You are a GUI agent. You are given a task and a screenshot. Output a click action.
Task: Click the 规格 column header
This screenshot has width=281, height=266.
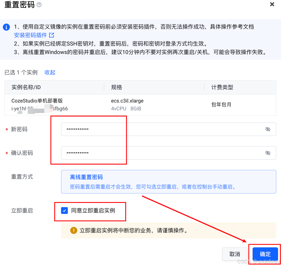(x=117, y=87)
